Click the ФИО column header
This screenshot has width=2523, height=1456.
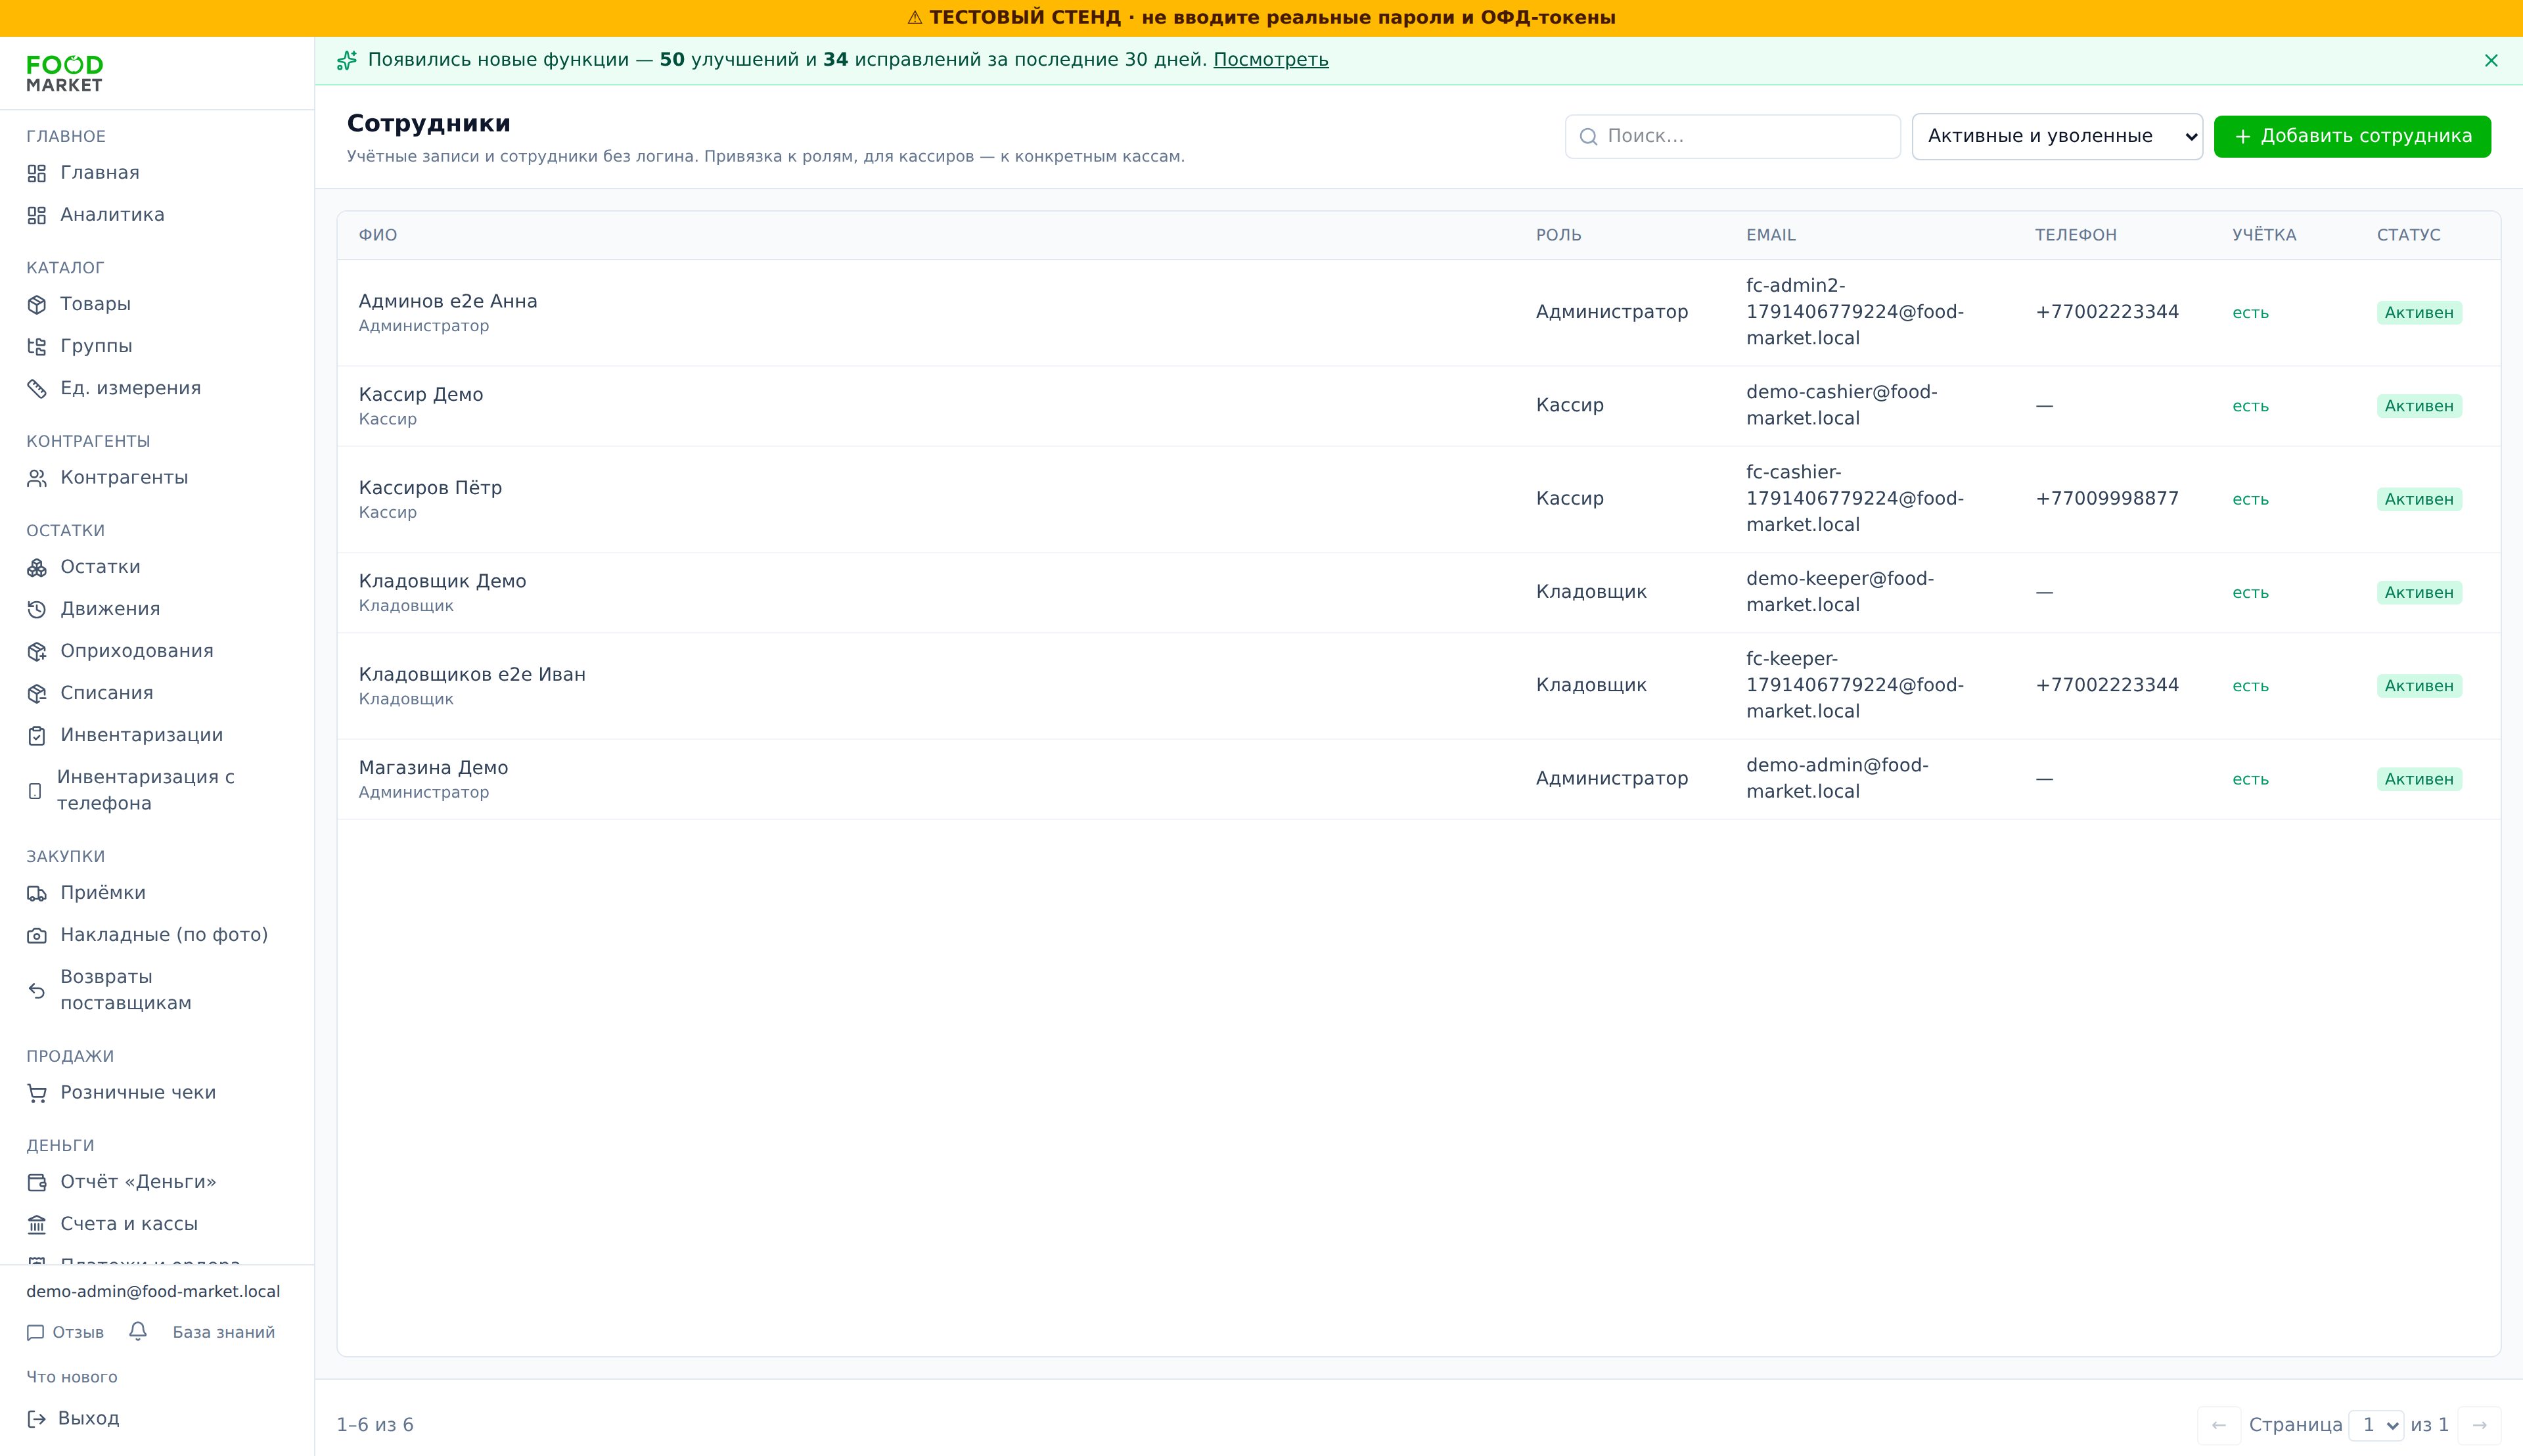tap(378, 235)
